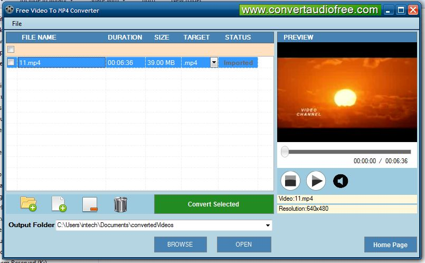Play the preview video
Image resolution: width=425 pixels, height=263 pixels.
click(316, 181)
